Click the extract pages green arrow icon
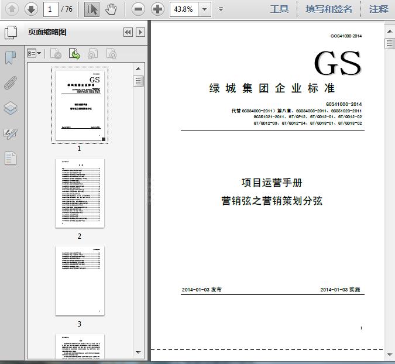 pos(74,53)
